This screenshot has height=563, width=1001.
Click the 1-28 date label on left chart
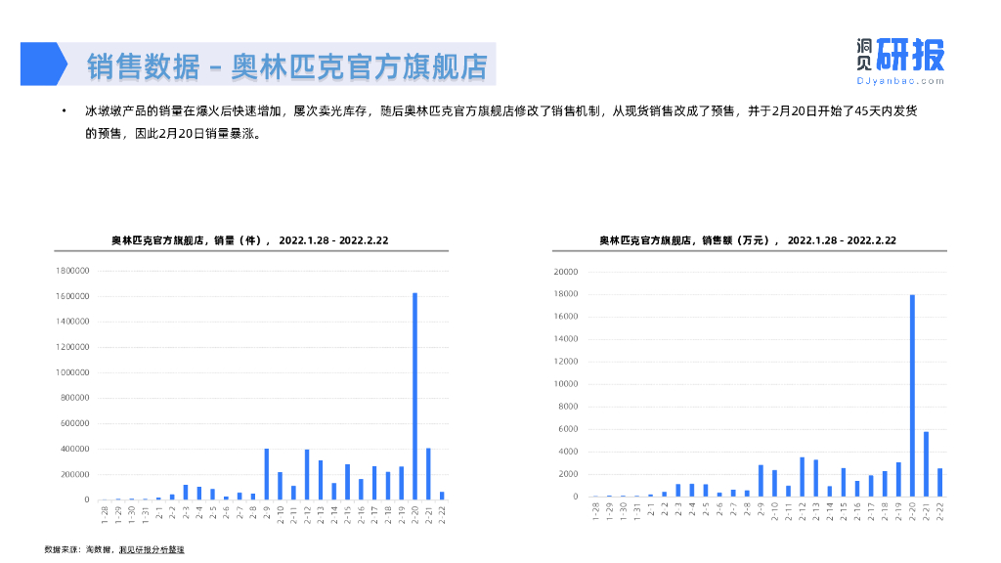(105, 514)
